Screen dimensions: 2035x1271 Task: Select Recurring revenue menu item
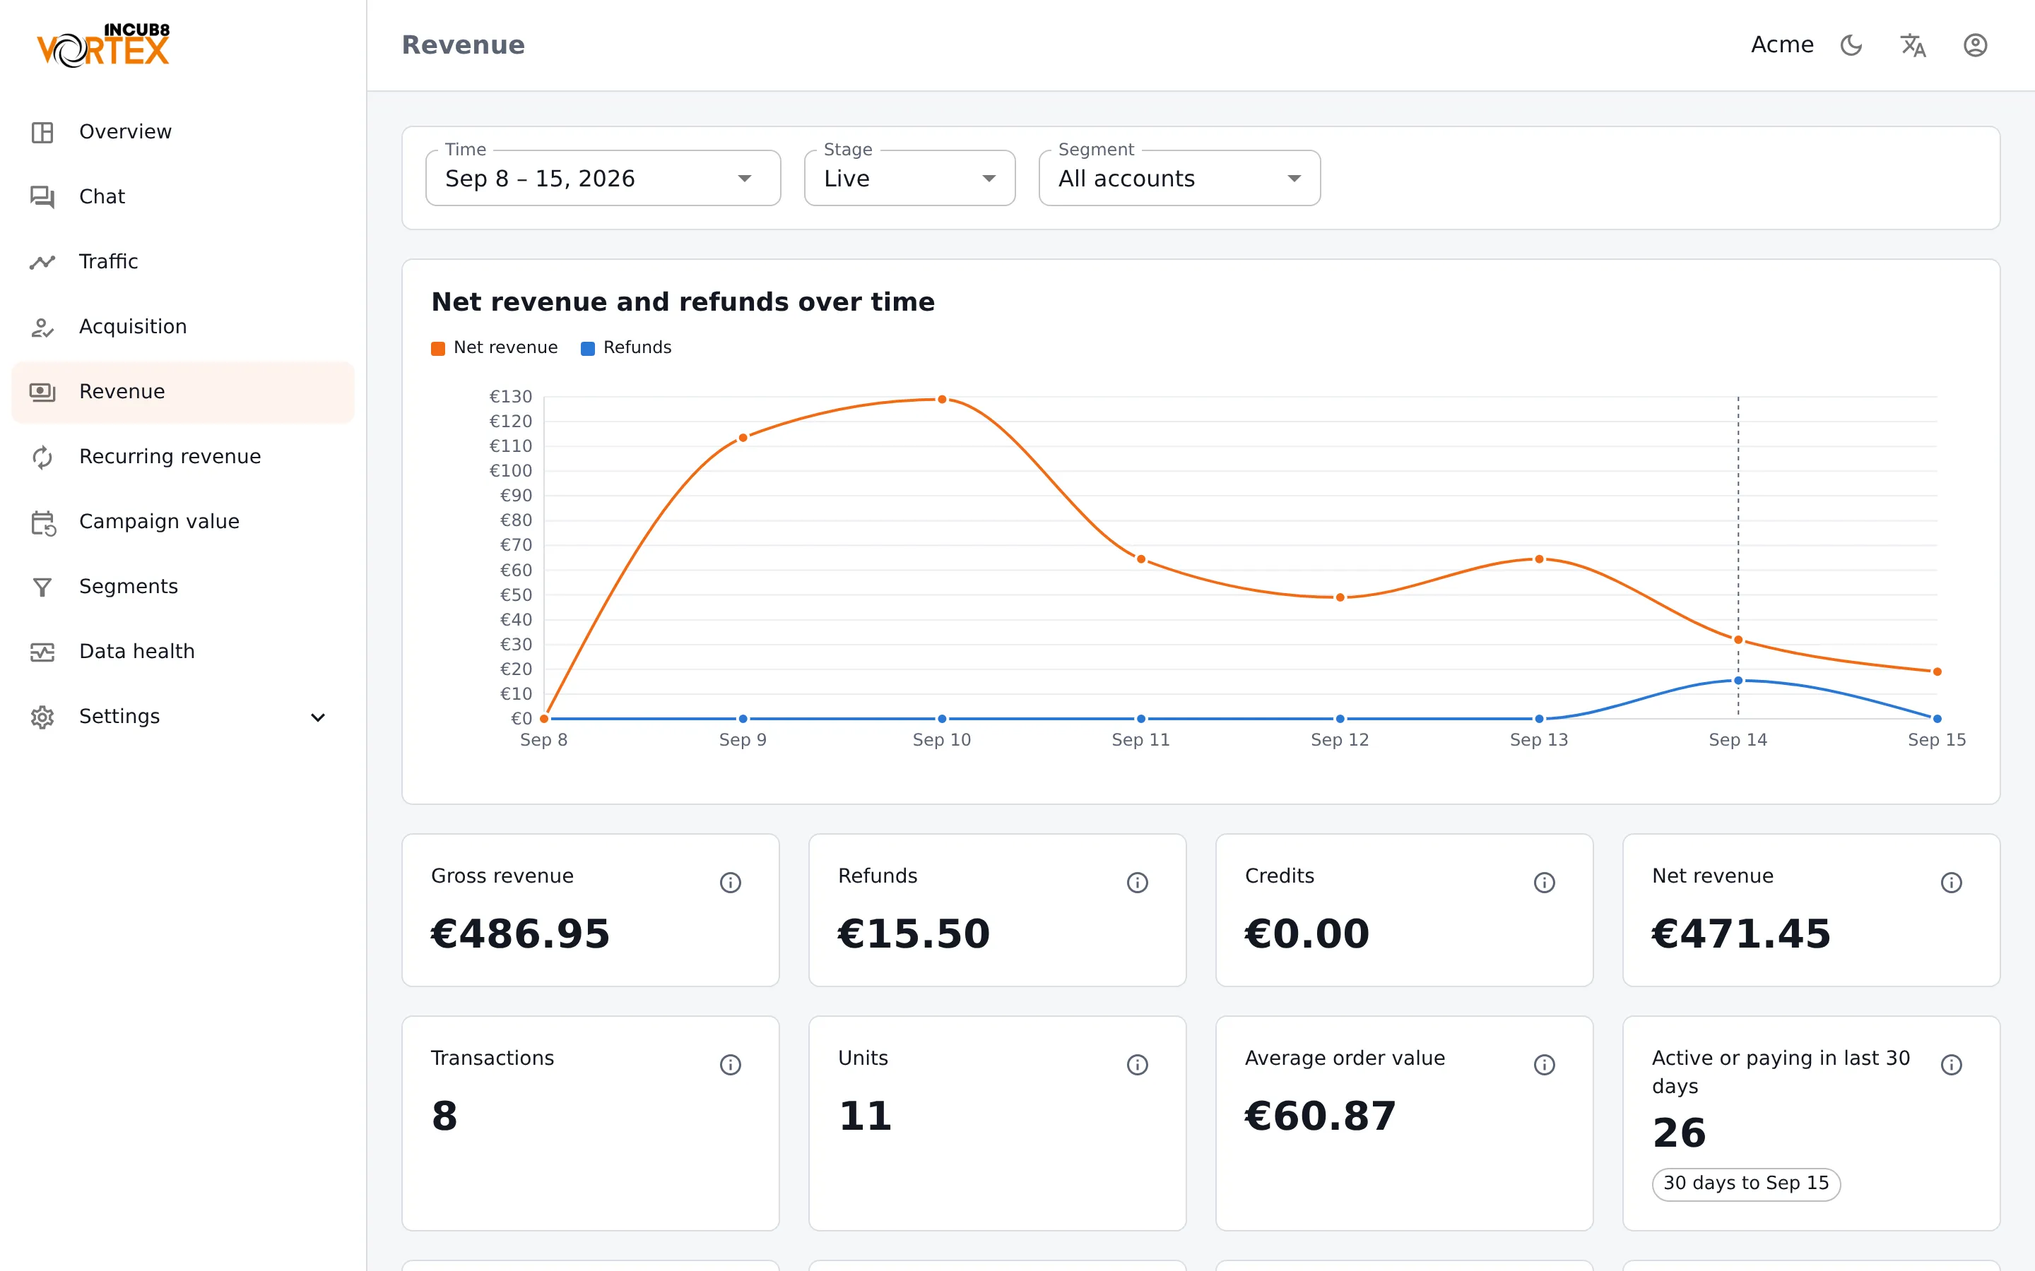point(183,456)
